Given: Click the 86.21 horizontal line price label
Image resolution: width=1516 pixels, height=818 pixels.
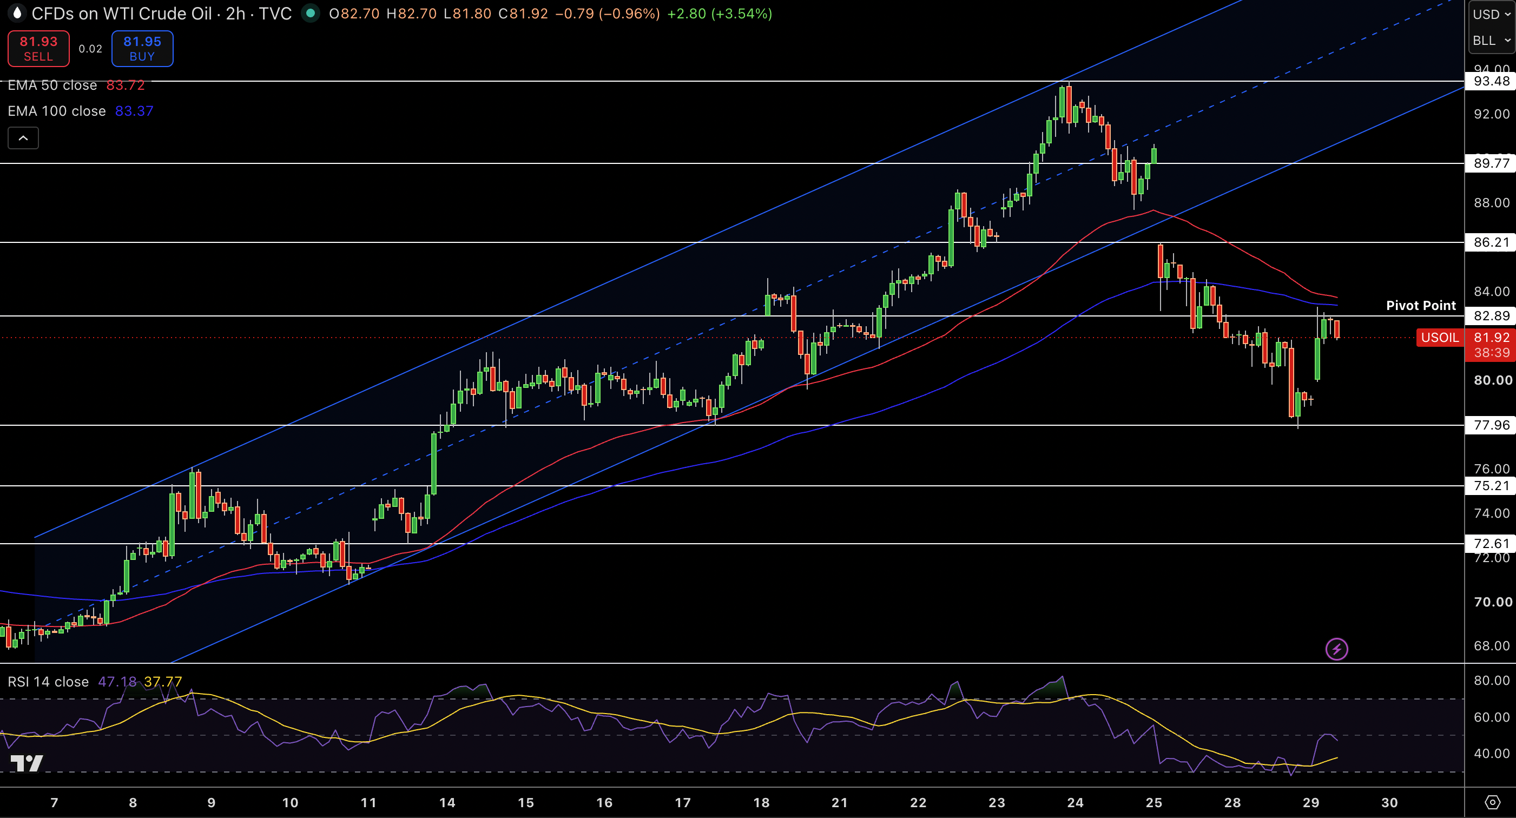Looking at the screenshot, I should [x=1491, y=242].
